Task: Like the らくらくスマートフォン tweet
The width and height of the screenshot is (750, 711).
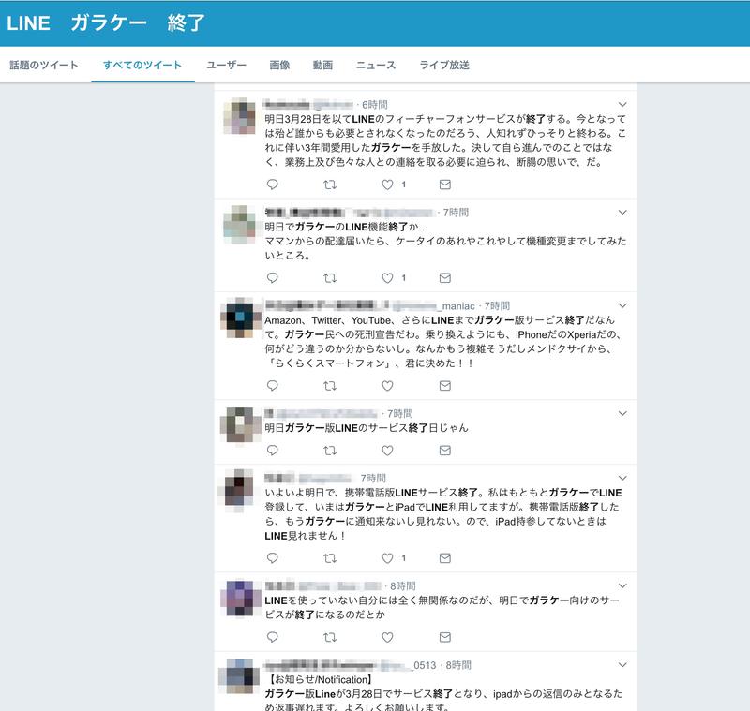Action: [x=387, y=386]
